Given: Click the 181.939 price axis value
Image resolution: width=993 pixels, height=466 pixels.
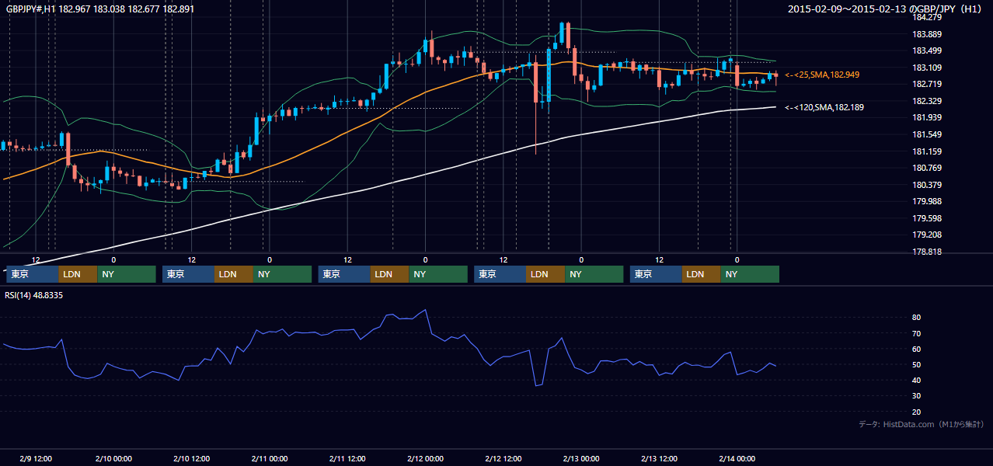Looking at the screenshot, I should click(x=926, y=118).
